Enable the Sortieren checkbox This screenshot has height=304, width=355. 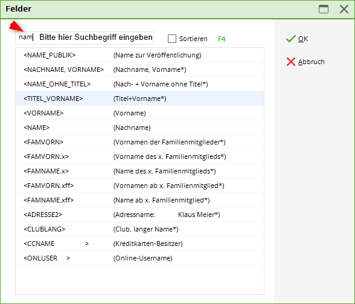(x=172, y=39)
